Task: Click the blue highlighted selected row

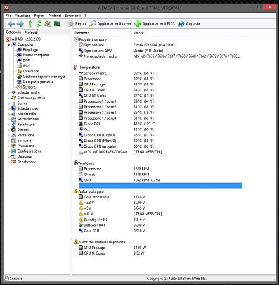Action: click(x=160, y=186)
